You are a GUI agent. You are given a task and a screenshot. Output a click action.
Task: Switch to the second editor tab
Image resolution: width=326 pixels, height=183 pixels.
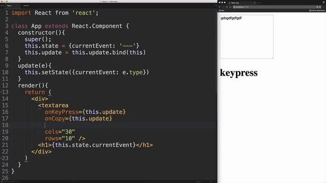pos(26,6)
